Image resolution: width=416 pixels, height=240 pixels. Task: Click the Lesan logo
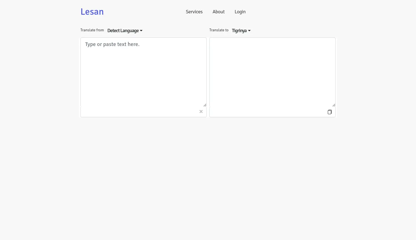pyautogui.click(x=92, y=12)
